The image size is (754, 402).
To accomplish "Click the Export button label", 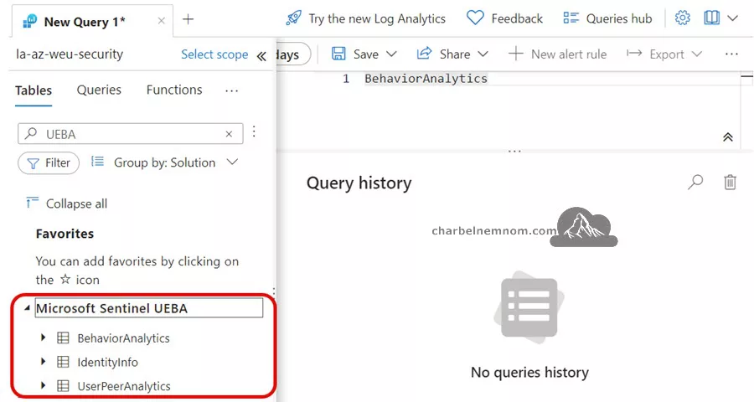I will point(667,54).
